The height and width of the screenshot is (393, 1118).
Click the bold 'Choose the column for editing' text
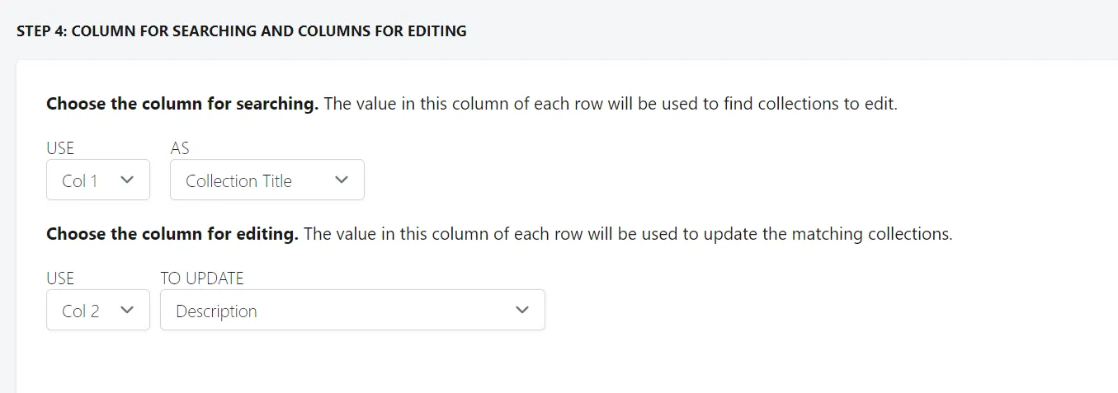point(172,234)
